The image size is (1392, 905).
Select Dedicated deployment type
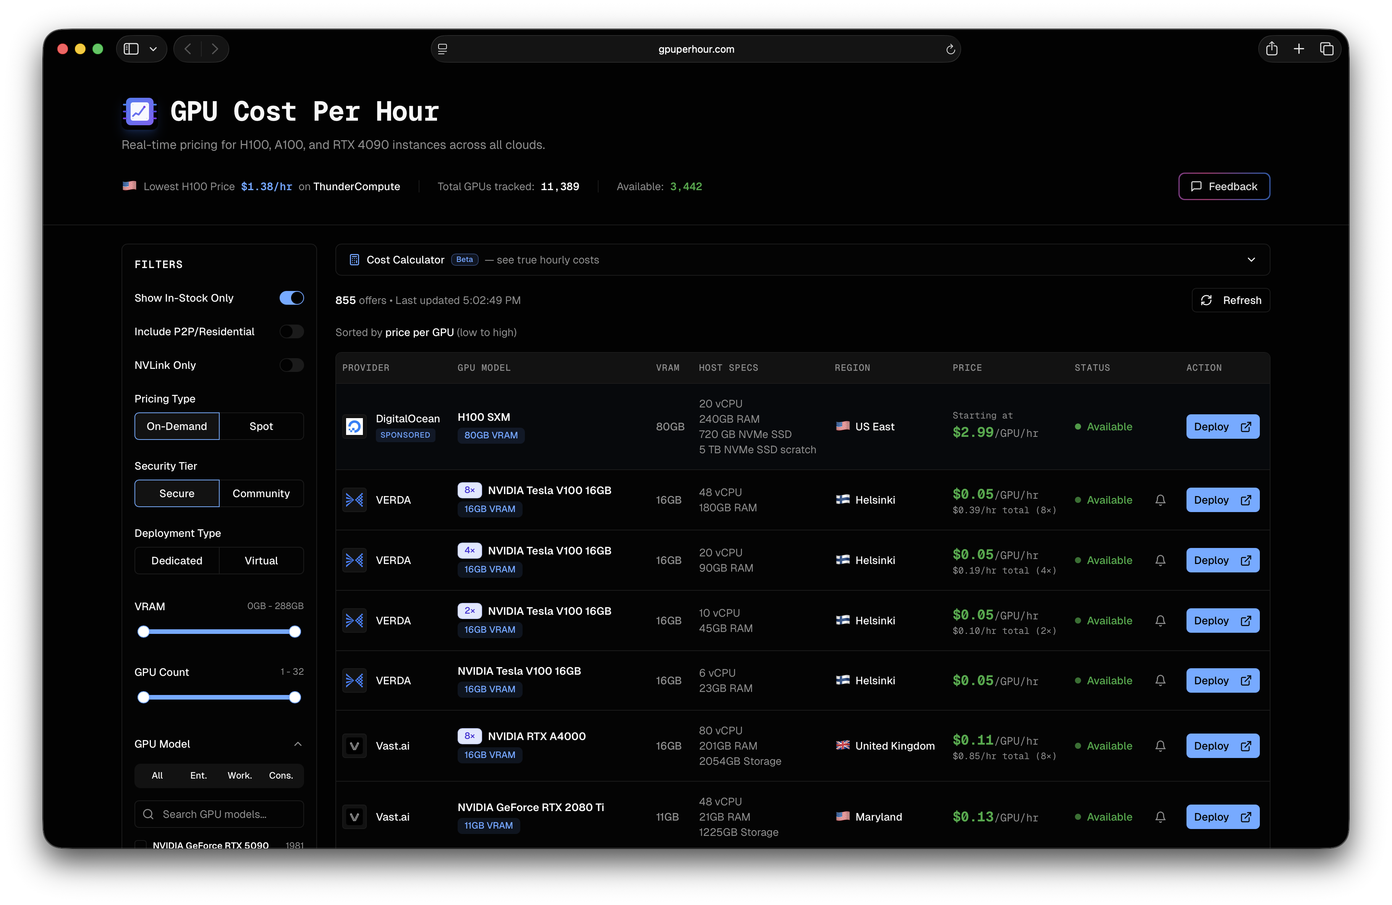click(176, 561)
